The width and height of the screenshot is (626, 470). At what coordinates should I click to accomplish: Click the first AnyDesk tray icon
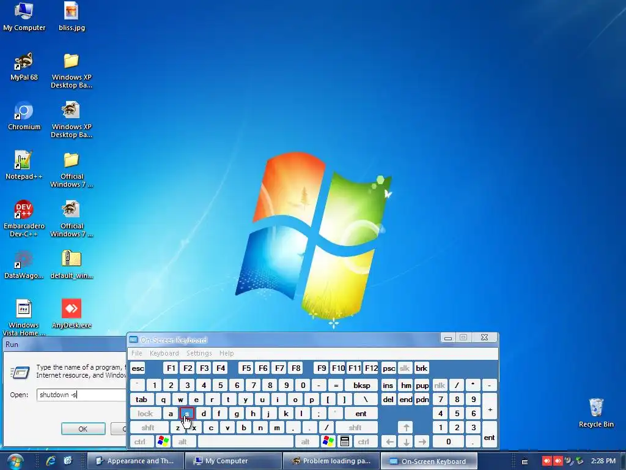547,461
